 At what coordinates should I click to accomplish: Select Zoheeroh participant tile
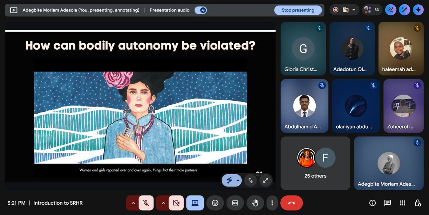404,106
